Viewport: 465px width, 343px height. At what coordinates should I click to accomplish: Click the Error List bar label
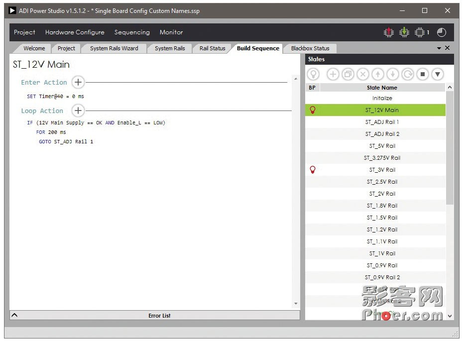pyautogui.click(x=159, y=316)
